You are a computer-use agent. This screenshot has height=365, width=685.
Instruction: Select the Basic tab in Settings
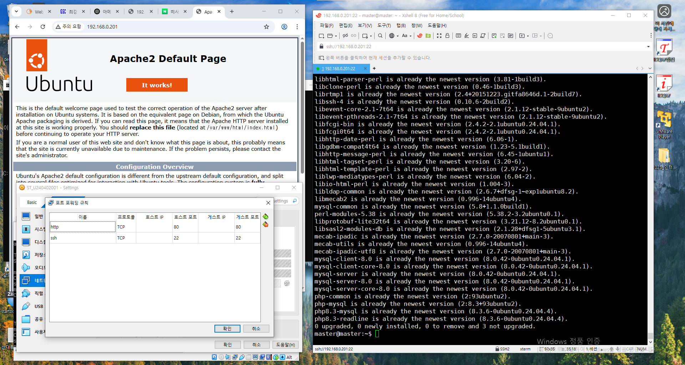click(32, 202)
